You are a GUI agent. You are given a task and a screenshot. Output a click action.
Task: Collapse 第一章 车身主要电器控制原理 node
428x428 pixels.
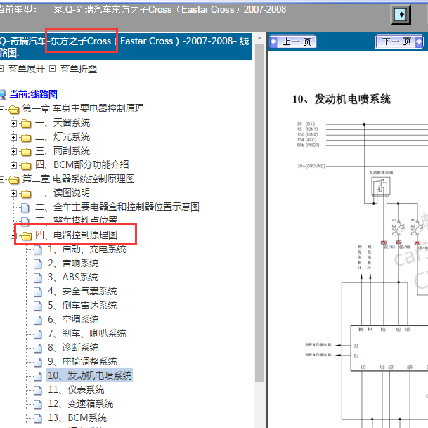(x=1, y=109)
